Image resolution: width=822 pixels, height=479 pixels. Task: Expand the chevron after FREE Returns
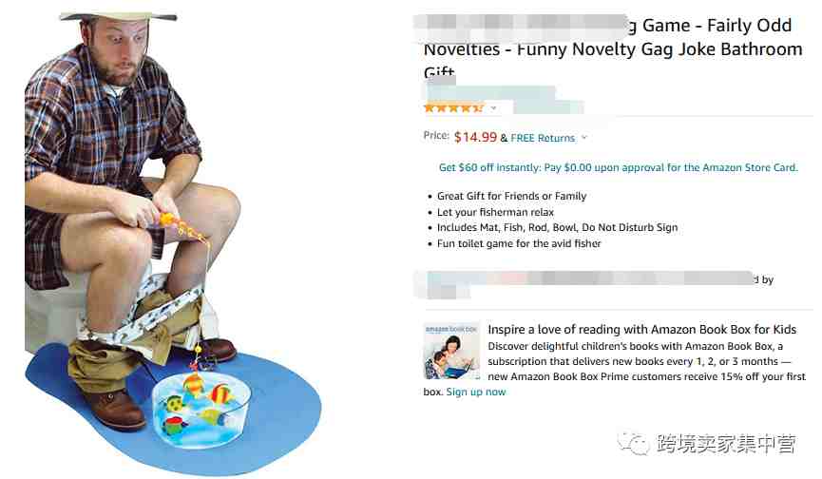[x=584, y=138]
